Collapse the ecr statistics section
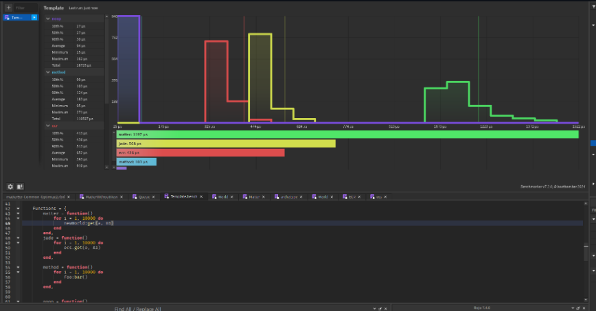This screenshot has height=311, width=596. pos(48,126)
